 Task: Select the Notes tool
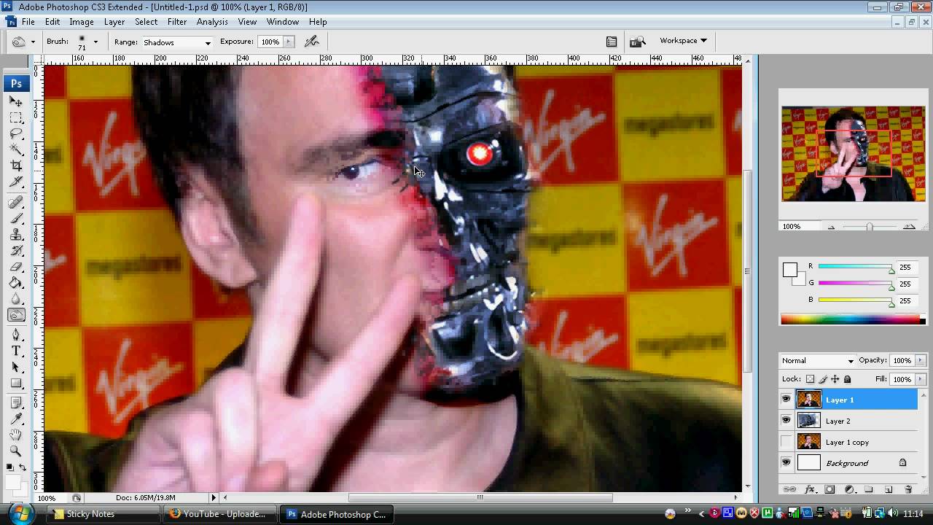point(16,402)
